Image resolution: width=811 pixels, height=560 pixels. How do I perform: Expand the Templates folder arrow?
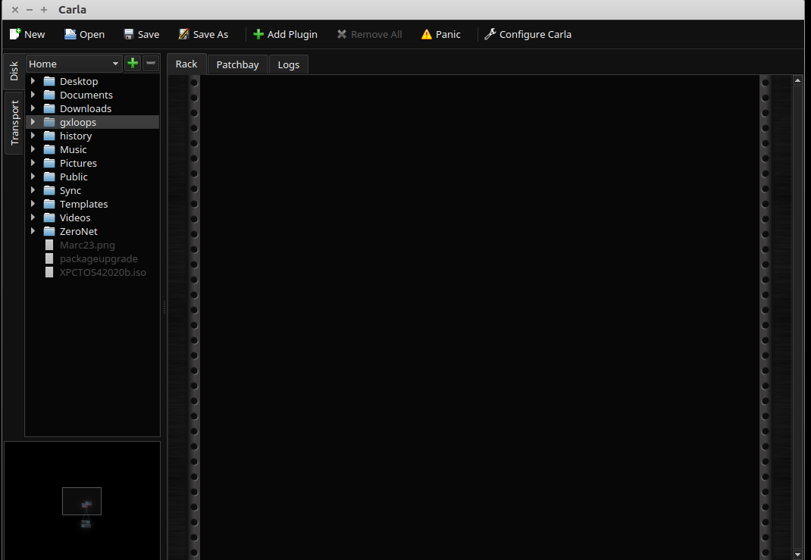(33, 204)
